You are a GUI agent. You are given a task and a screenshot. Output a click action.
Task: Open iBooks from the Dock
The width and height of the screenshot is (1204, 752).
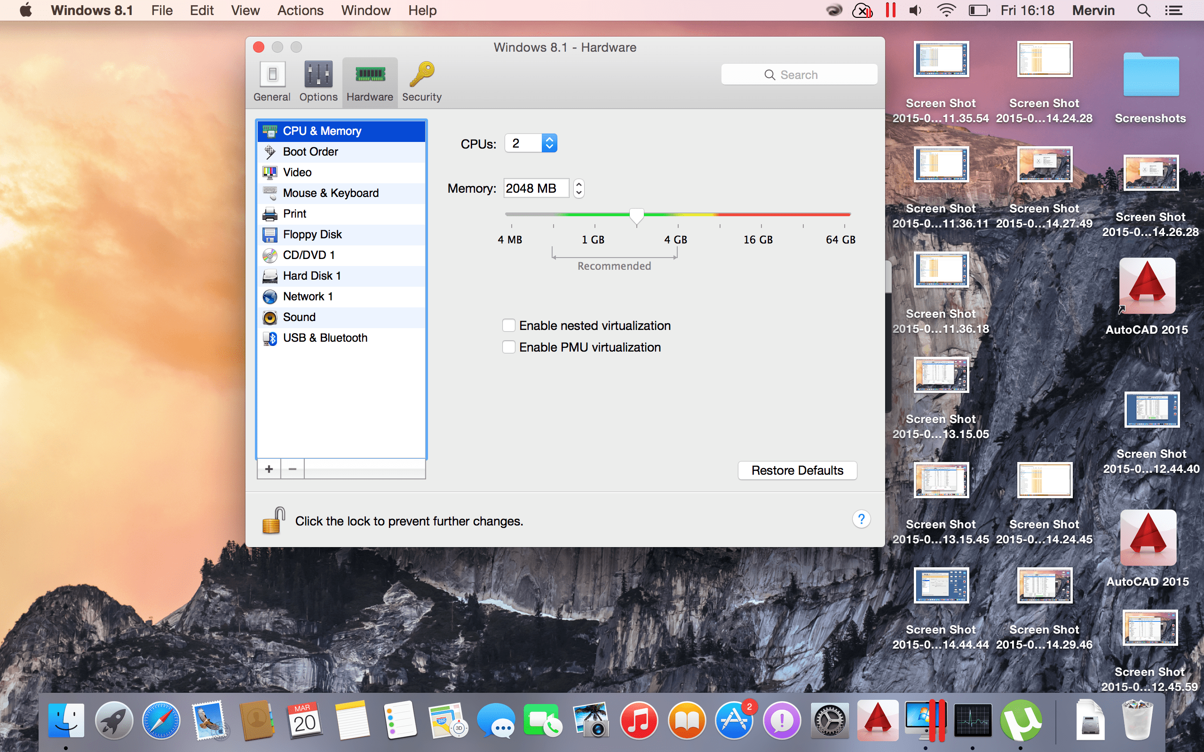(x=687, y=720)
